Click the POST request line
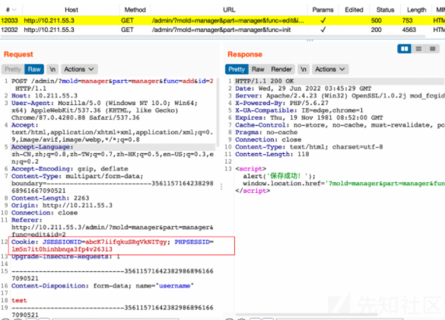Viewport: 445px width, 320px height. (113, 85)
